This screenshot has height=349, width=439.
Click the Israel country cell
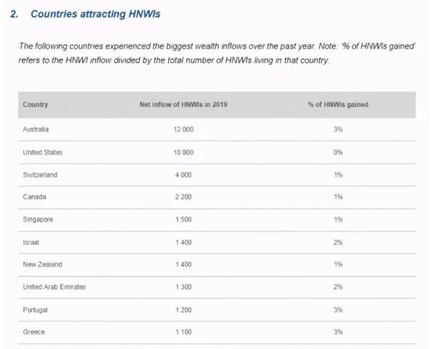[31, 242]
